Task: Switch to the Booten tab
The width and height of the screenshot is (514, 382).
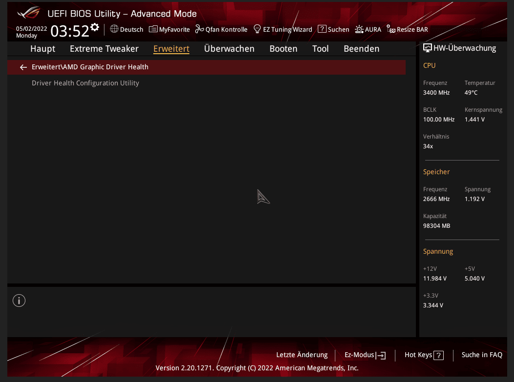Action: (x=284, y=49)
